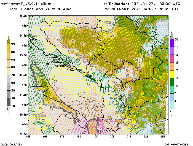
Task: Click the '99' value in cloud legend
Action: coord(13,44)
